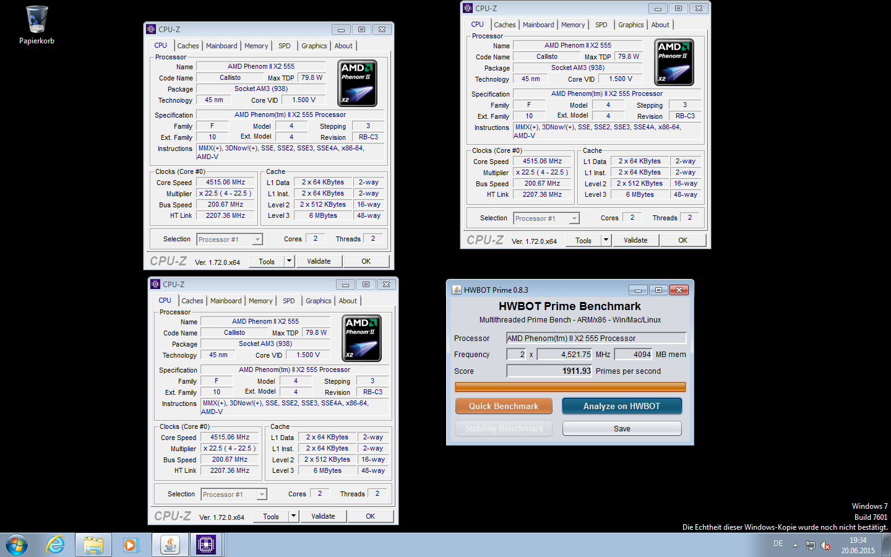
Task: Open Graphics tab in top-left CPU-Z
Action: (314, 46)
